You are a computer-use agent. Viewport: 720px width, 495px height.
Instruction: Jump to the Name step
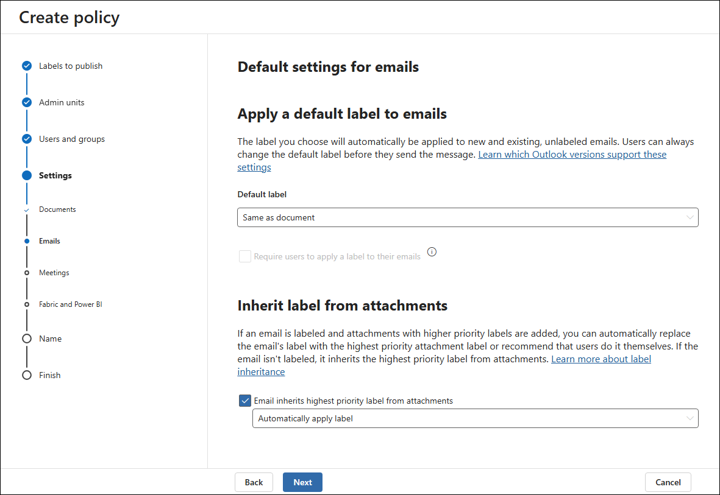(x=50, y=339)
